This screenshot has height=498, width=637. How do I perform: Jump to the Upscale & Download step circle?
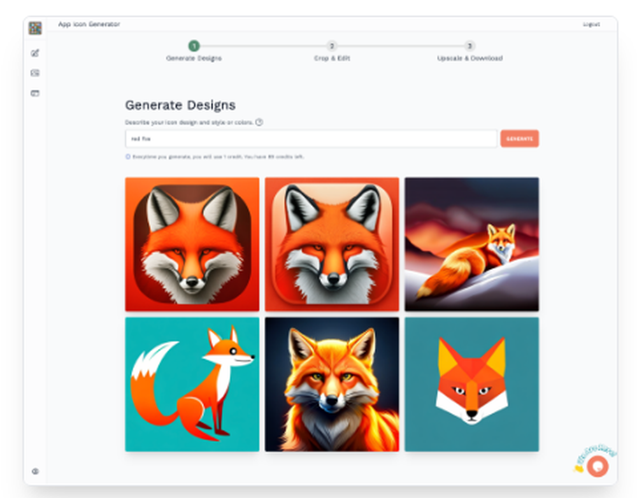pyautogui.click(x=470, y=46)
